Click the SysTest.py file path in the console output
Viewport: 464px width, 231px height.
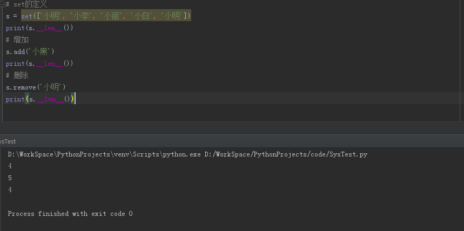coord(286,154)
